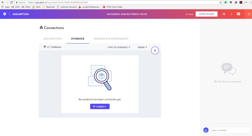Click the browser address bar URL

pyautogui.click(x=60, y=2)
